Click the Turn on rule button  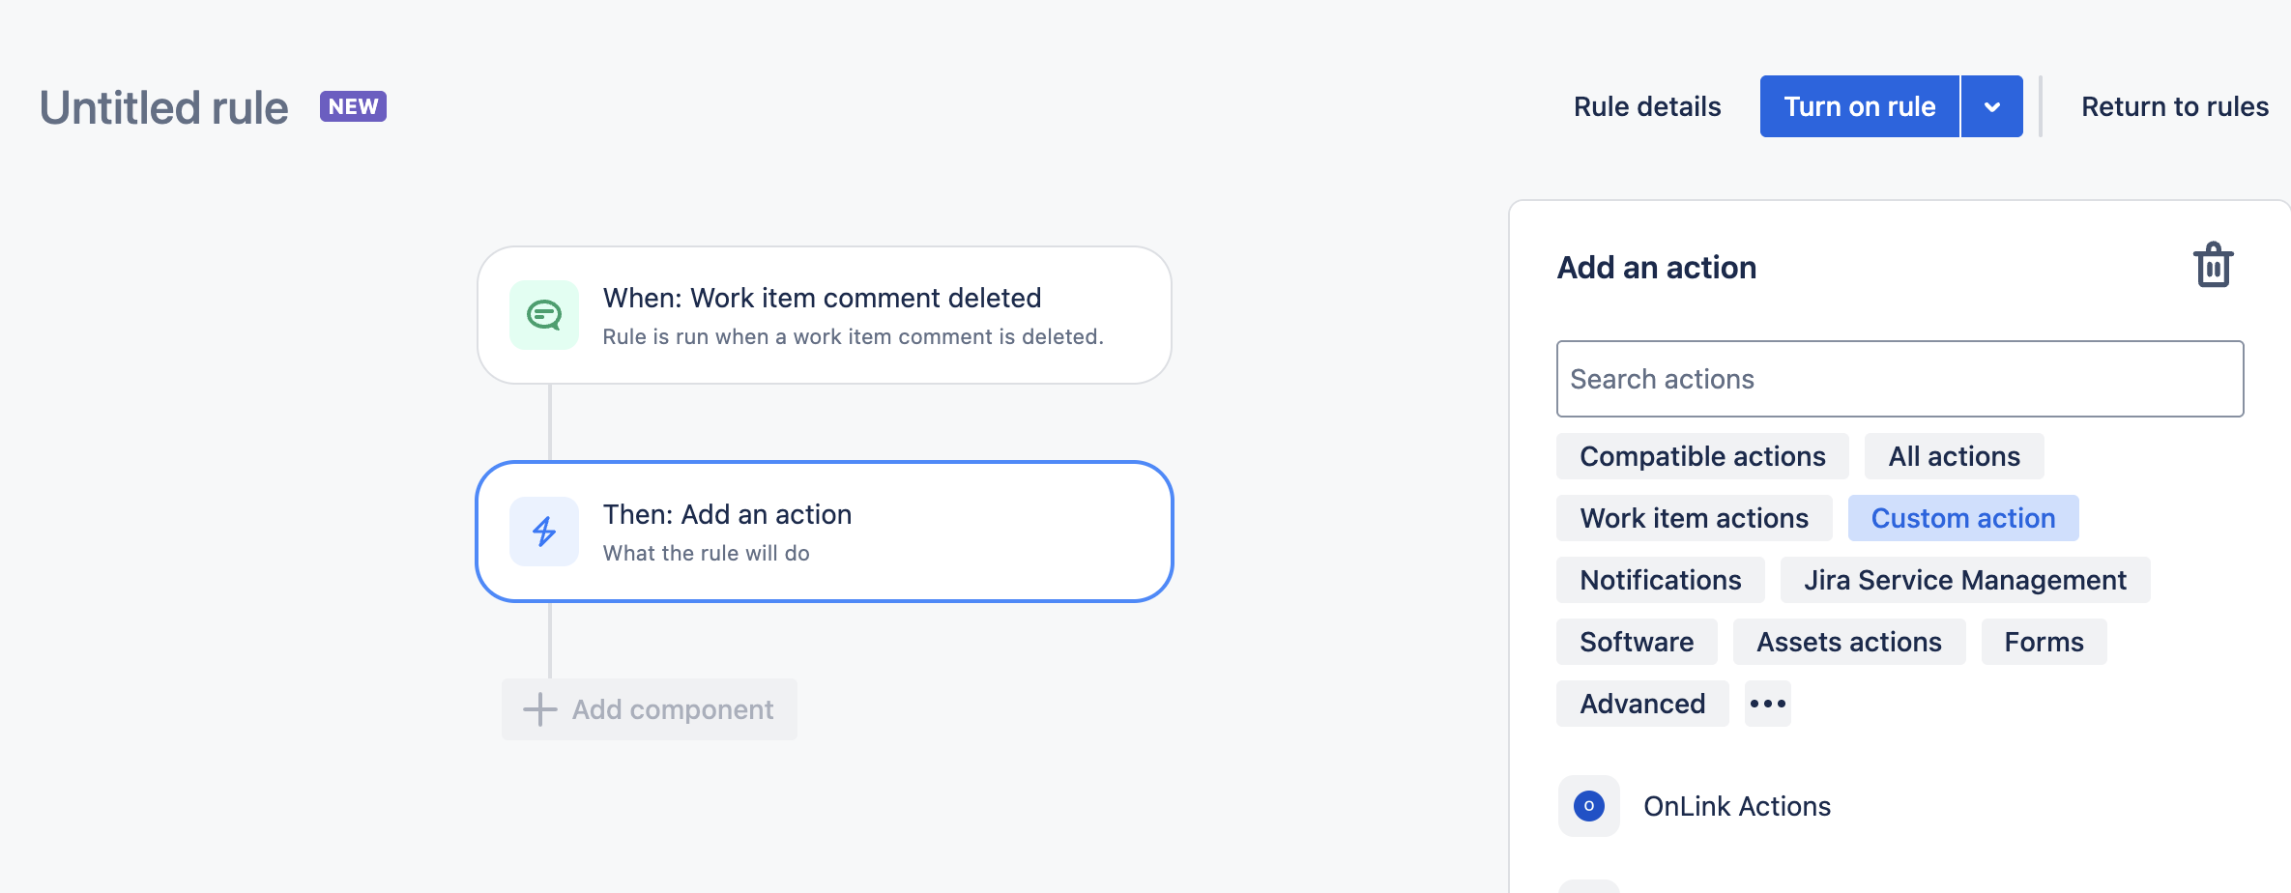1859,106
